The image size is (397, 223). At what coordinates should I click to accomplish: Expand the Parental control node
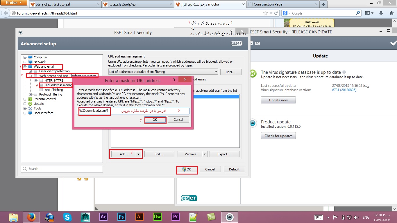[x=25, y=99]
